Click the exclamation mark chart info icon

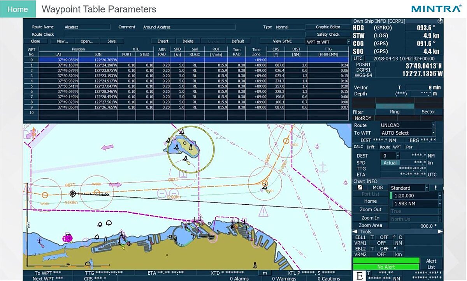(435, 188)
